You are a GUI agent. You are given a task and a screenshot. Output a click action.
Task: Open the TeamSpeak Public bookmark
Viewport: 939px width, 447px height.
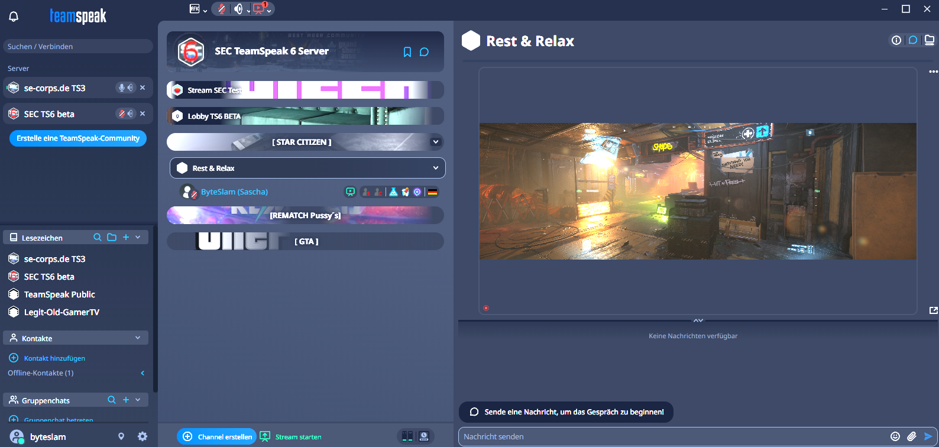point(59,294)
